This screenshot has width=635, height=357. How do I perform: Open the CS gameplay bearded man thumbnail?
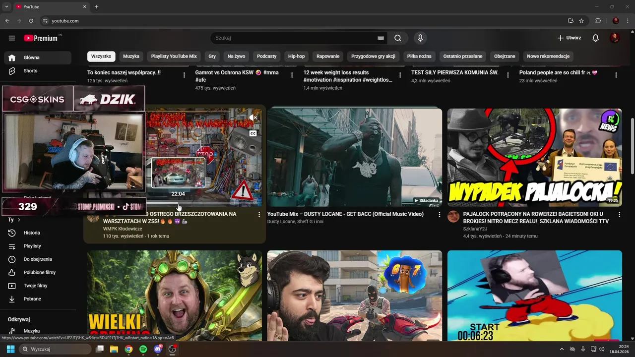(x=355, y=296)
